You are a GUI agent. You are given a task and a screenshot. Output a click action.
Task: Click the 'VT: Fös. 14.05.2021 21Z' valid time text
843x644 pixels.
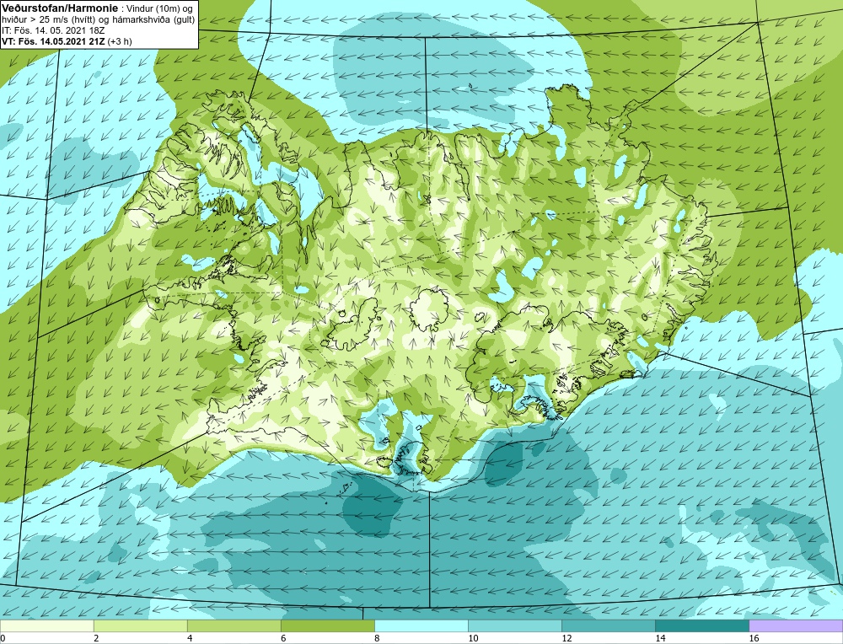point(53,41)
